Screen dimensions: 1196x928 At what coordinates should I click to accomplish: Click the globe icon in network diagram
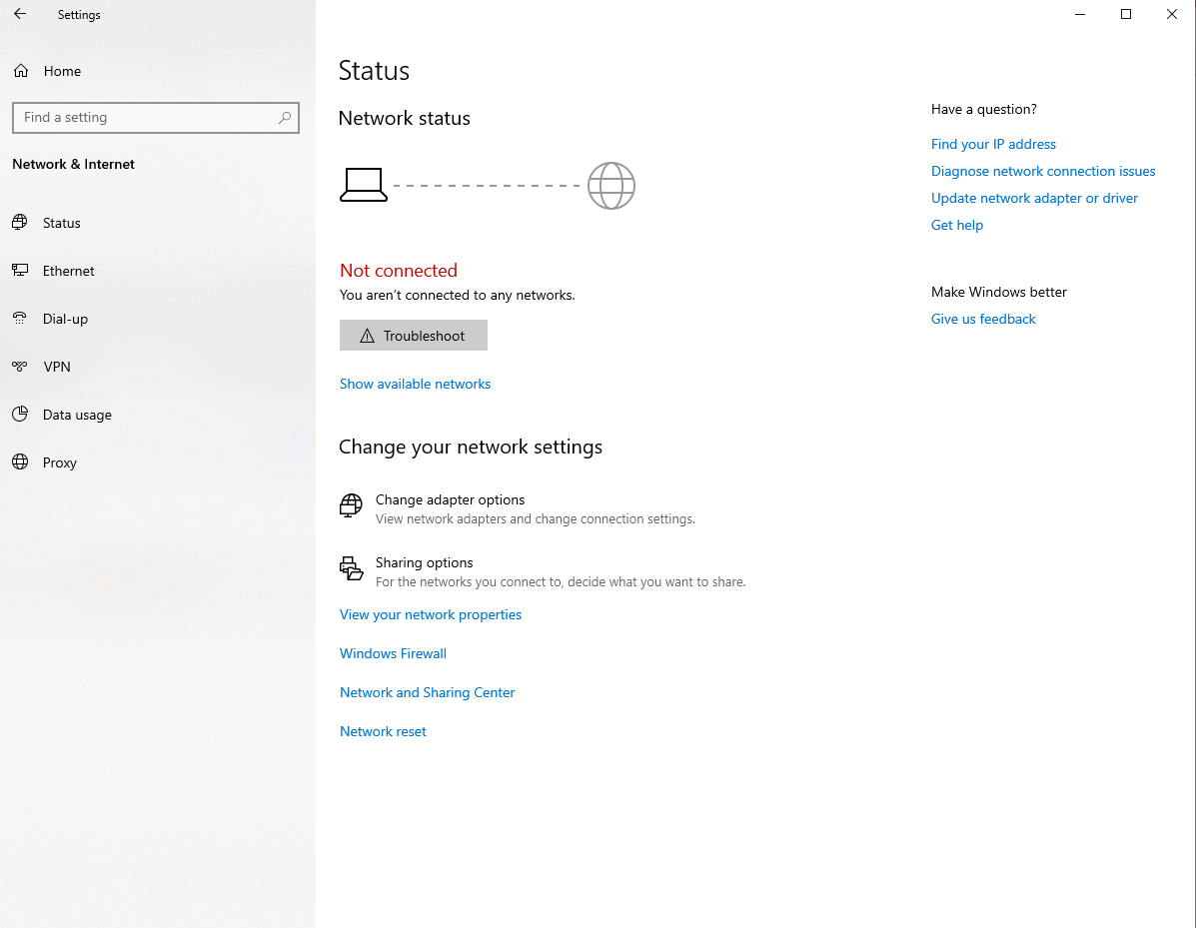(x=610, y=185)
